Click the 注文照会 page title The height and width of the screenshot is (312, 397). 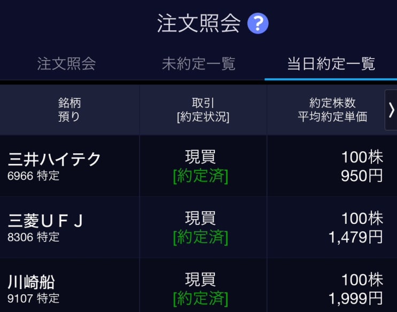coord(199,24)
